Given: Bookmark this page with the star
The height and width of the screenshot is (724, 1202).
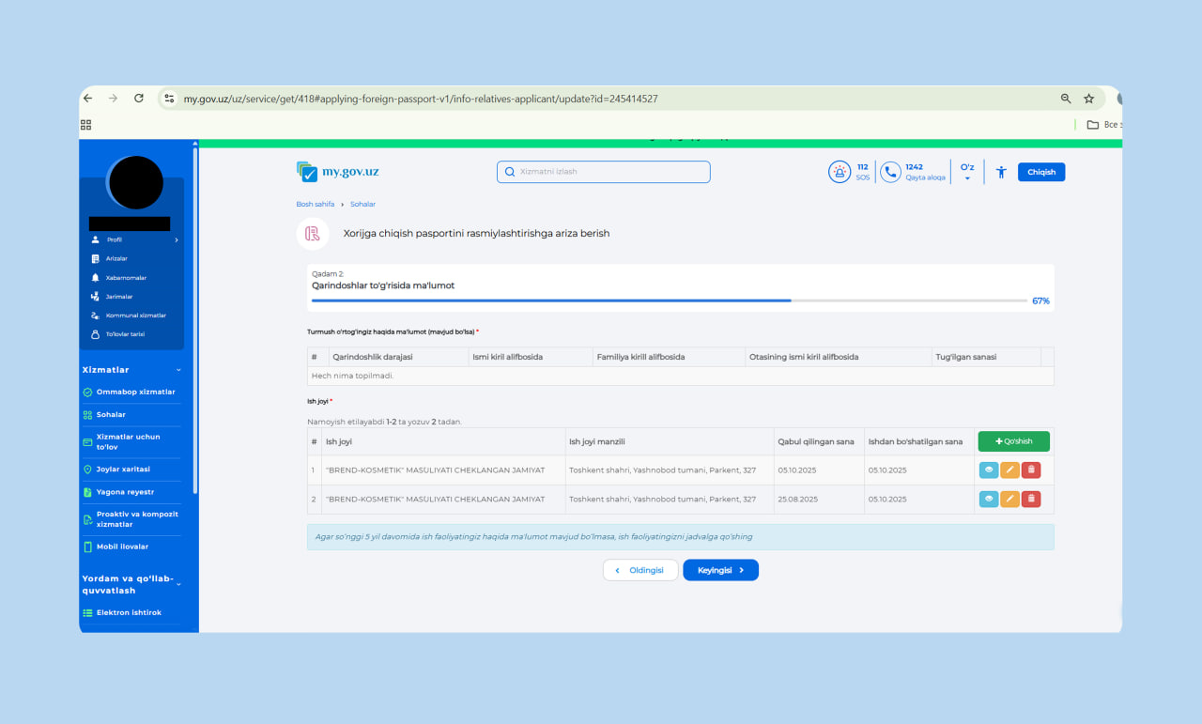Looking at the screenshot, I should (x=1089, y=99).
